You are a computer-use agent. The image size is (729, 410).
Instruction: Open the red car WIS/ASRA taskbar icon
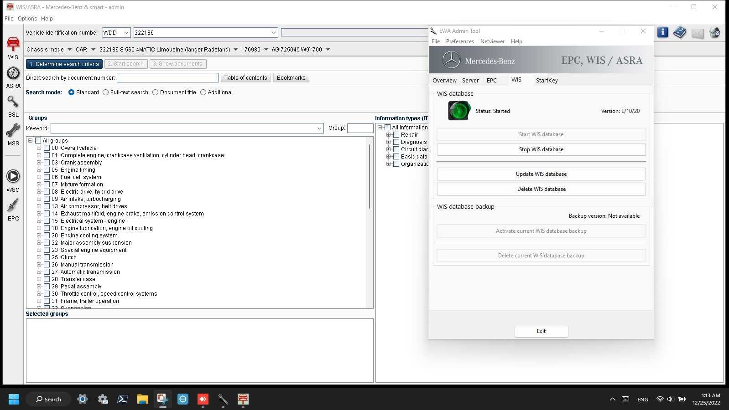click(x=243, y=399)
